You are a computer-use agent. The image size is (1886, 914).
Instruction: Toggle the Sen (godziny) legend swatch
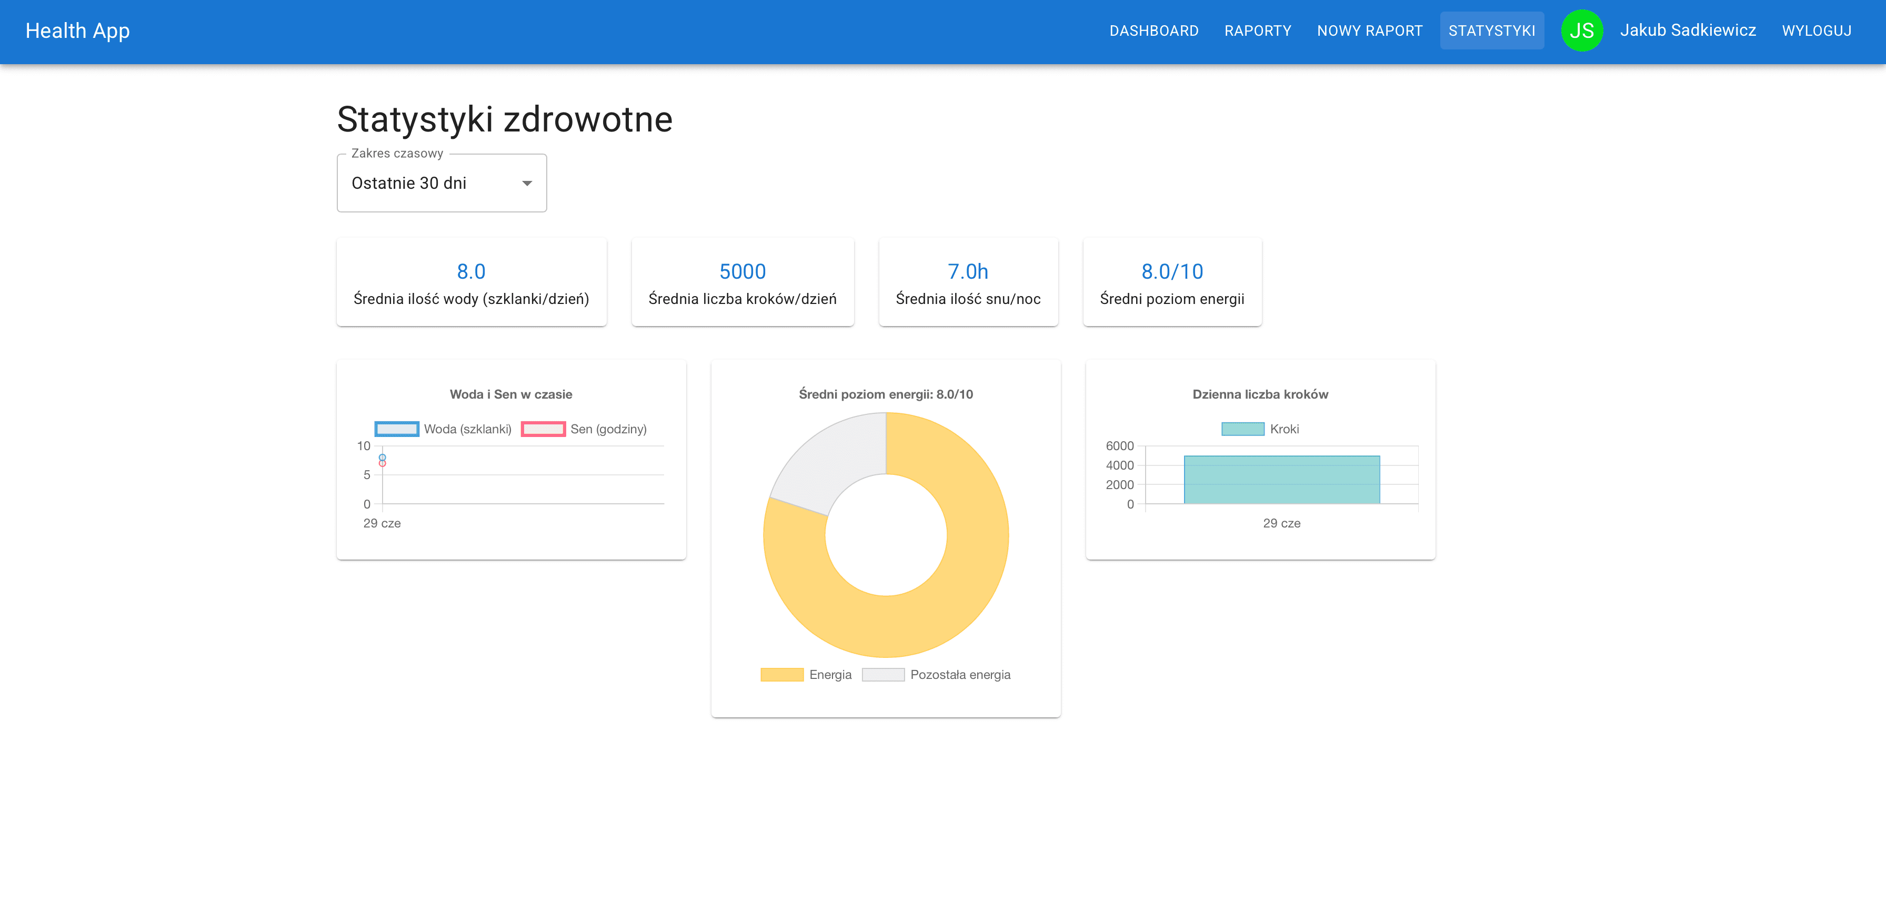(543, 429)
